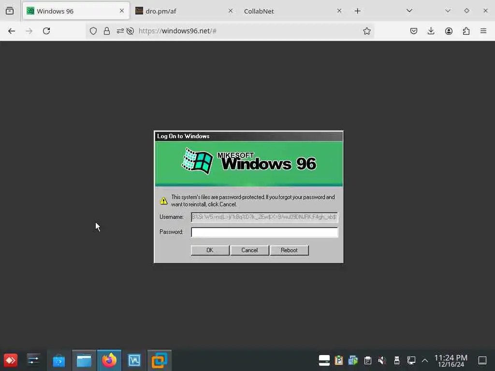Click the yellow P tray icon

[339, 360]
